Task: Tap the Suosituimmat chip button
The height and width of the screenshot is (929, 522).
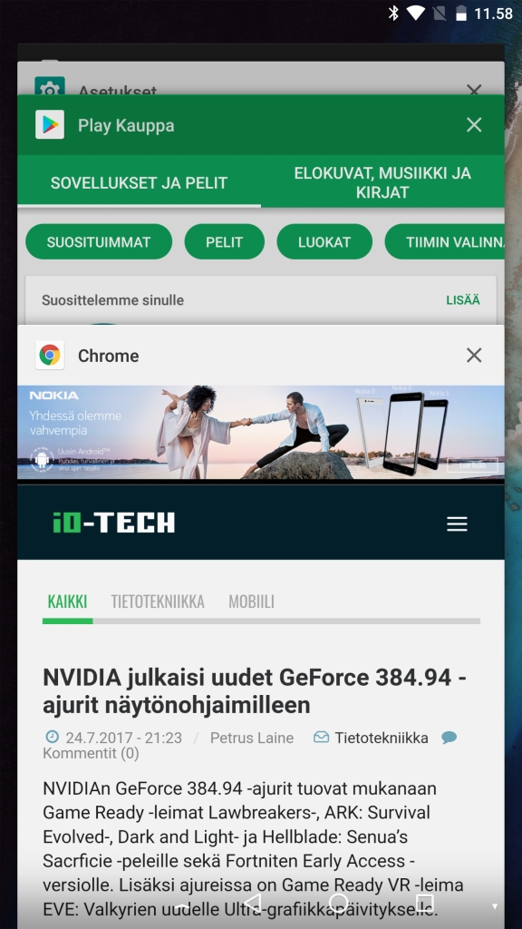Action: [x=99, y=241]
